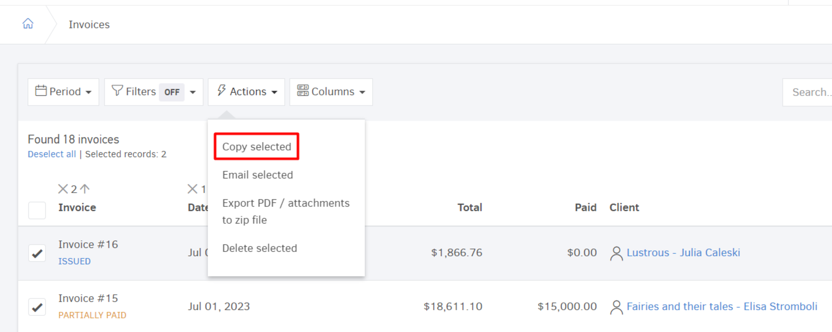Viewport: 832px width, 332px height.
Task: Uncheck the Invoice #15 row checkbox
Action: click(37, 307)
